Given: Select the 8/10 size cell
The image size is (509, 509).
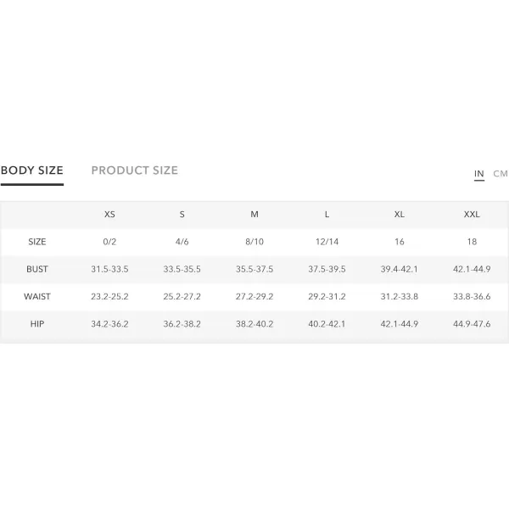Looking at the screenshot, I should pyautogui.click(x=255, y=242).
